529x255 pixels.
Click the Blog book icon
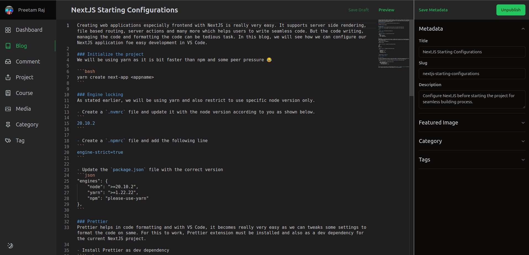8,46
